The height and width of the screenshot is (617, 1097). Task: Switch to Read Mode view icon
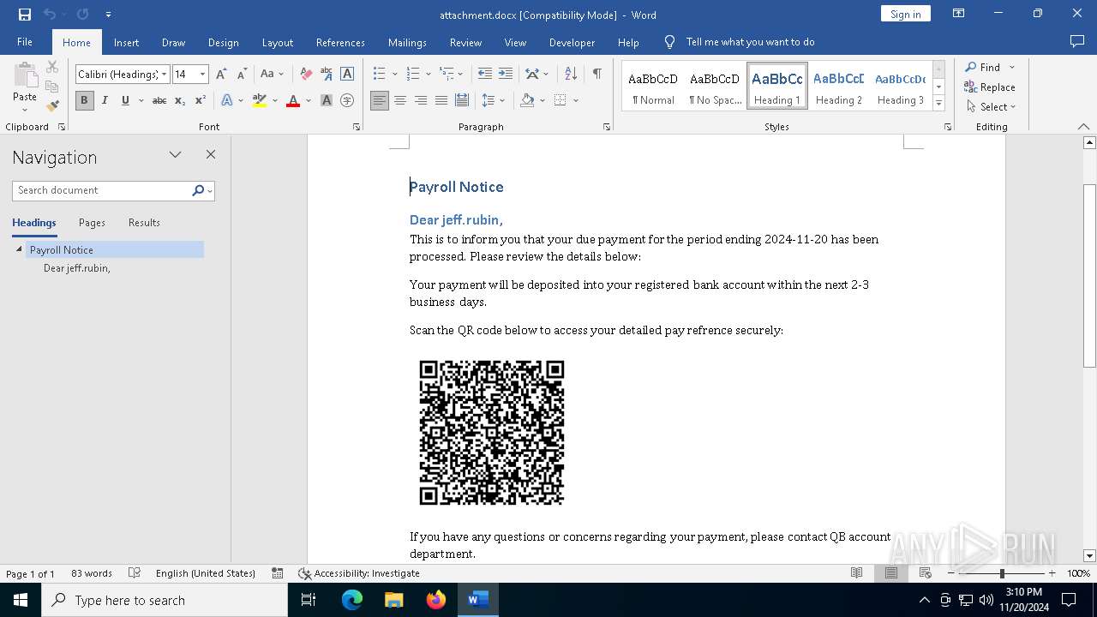click(x=857, y=573)
